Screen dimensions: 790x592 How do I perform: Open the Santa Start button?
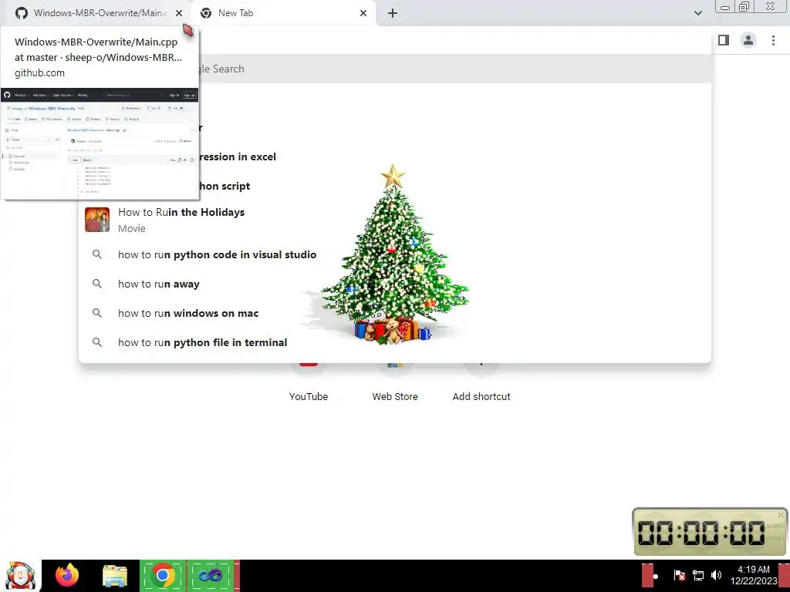[x=20, y=576]
